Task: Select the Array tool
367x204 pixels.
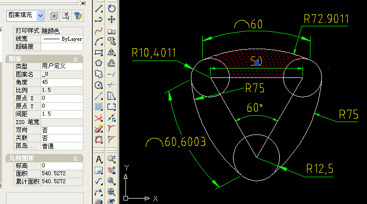Action: point(112,30)
